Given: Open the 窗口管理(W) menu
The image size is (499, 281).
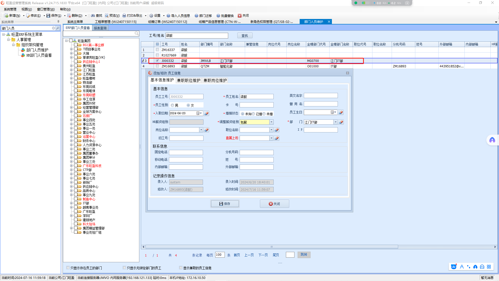Looking at the screenshot, I should coord(46,9).
